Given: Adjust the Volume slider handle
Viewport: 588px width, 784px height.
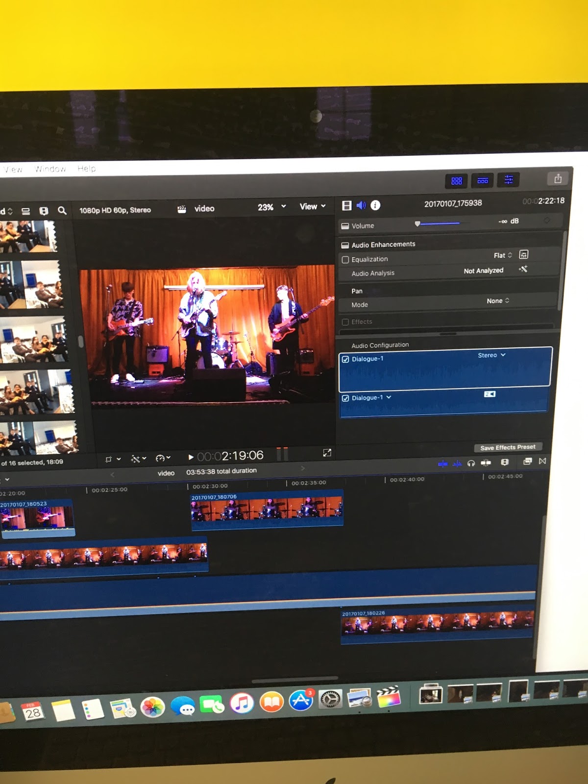Looking at the screenshot, I should [417, 223].
